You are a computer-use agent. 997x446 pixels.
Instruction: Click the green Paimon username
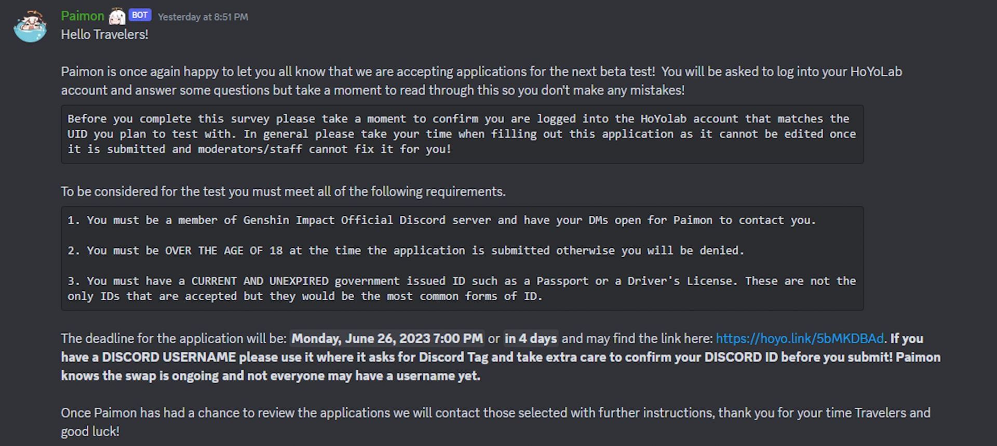82,16
